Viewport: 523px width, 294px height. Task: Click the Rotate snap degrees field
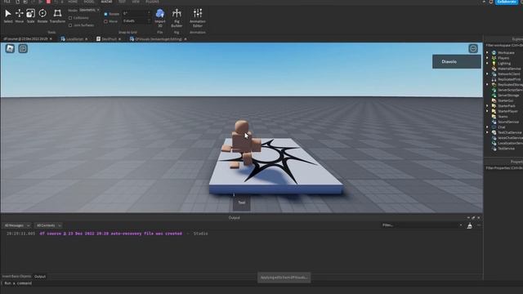pyautogui.click(x=136, y=14)
